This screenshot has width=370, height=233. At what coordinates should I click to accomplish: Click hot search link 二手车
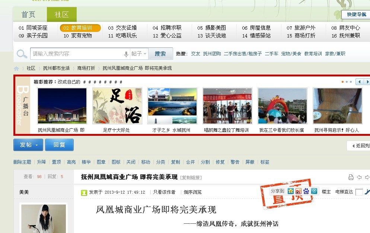(x=271, y=53)
